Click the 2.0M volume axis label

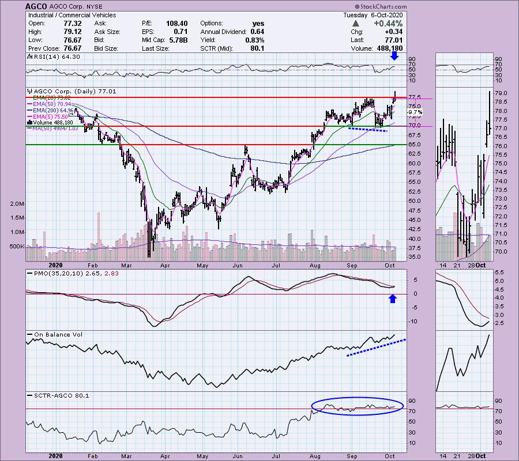[17, 204]
